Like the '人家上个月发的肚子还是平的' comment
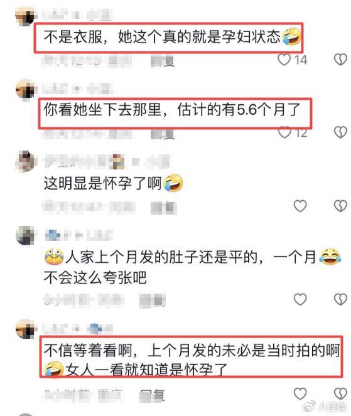Viewport: 351px width, 416px height. click(x=300, y=299)
